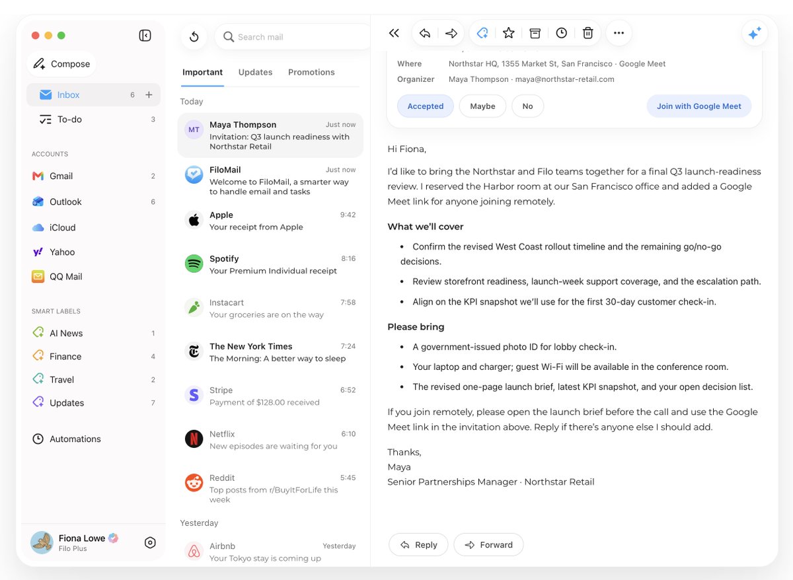Open the To-do list
Screen dimensions: 793x580
point(93,120)
